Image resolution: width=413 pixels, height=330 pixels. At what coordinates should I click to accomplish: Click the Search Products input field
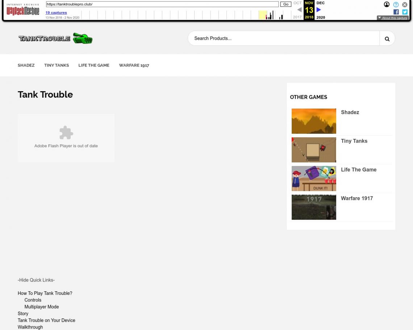pyautogui.click(x=283, y=38)
